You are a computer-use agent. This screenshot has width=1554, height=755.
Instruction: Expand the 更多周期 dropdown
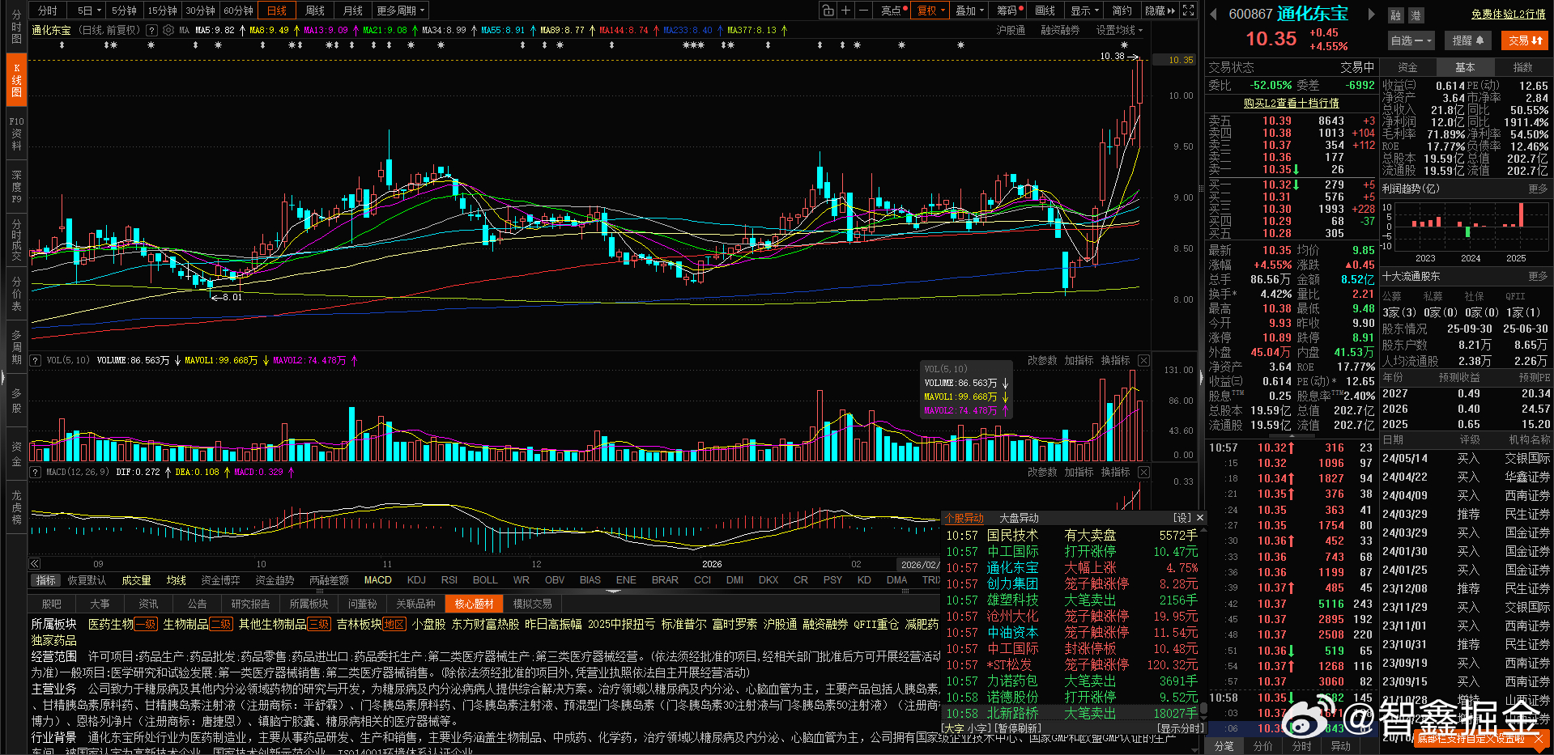(400, 11)
